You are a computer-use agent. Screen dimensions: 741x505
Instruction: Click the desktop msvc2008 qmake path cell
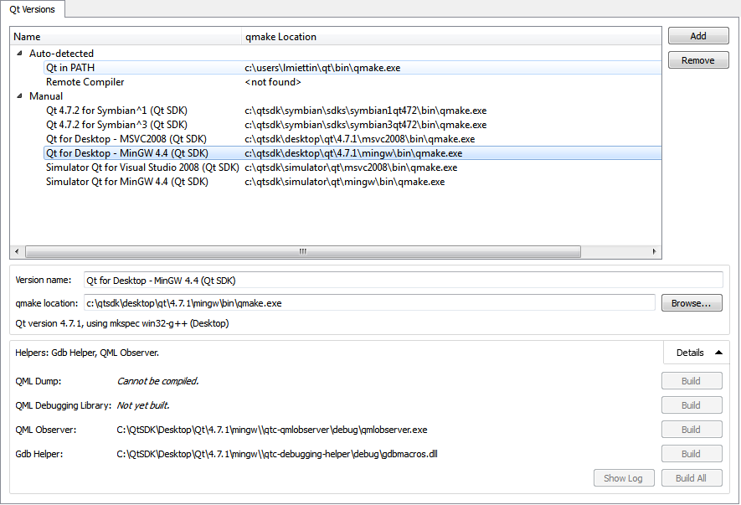tap(360, 138)
